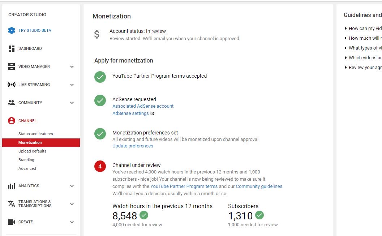Select the Channel menu section

27,121
